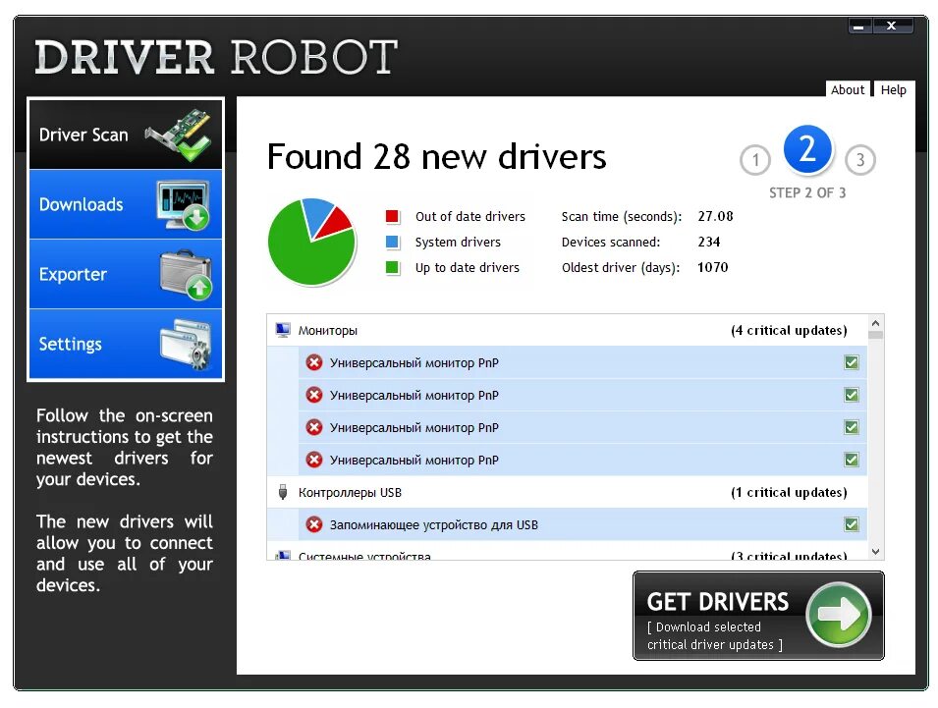The width and height of the screenshot is (938, 708).
Task: Select the Мониторы category header
Action: pos(567,330)
